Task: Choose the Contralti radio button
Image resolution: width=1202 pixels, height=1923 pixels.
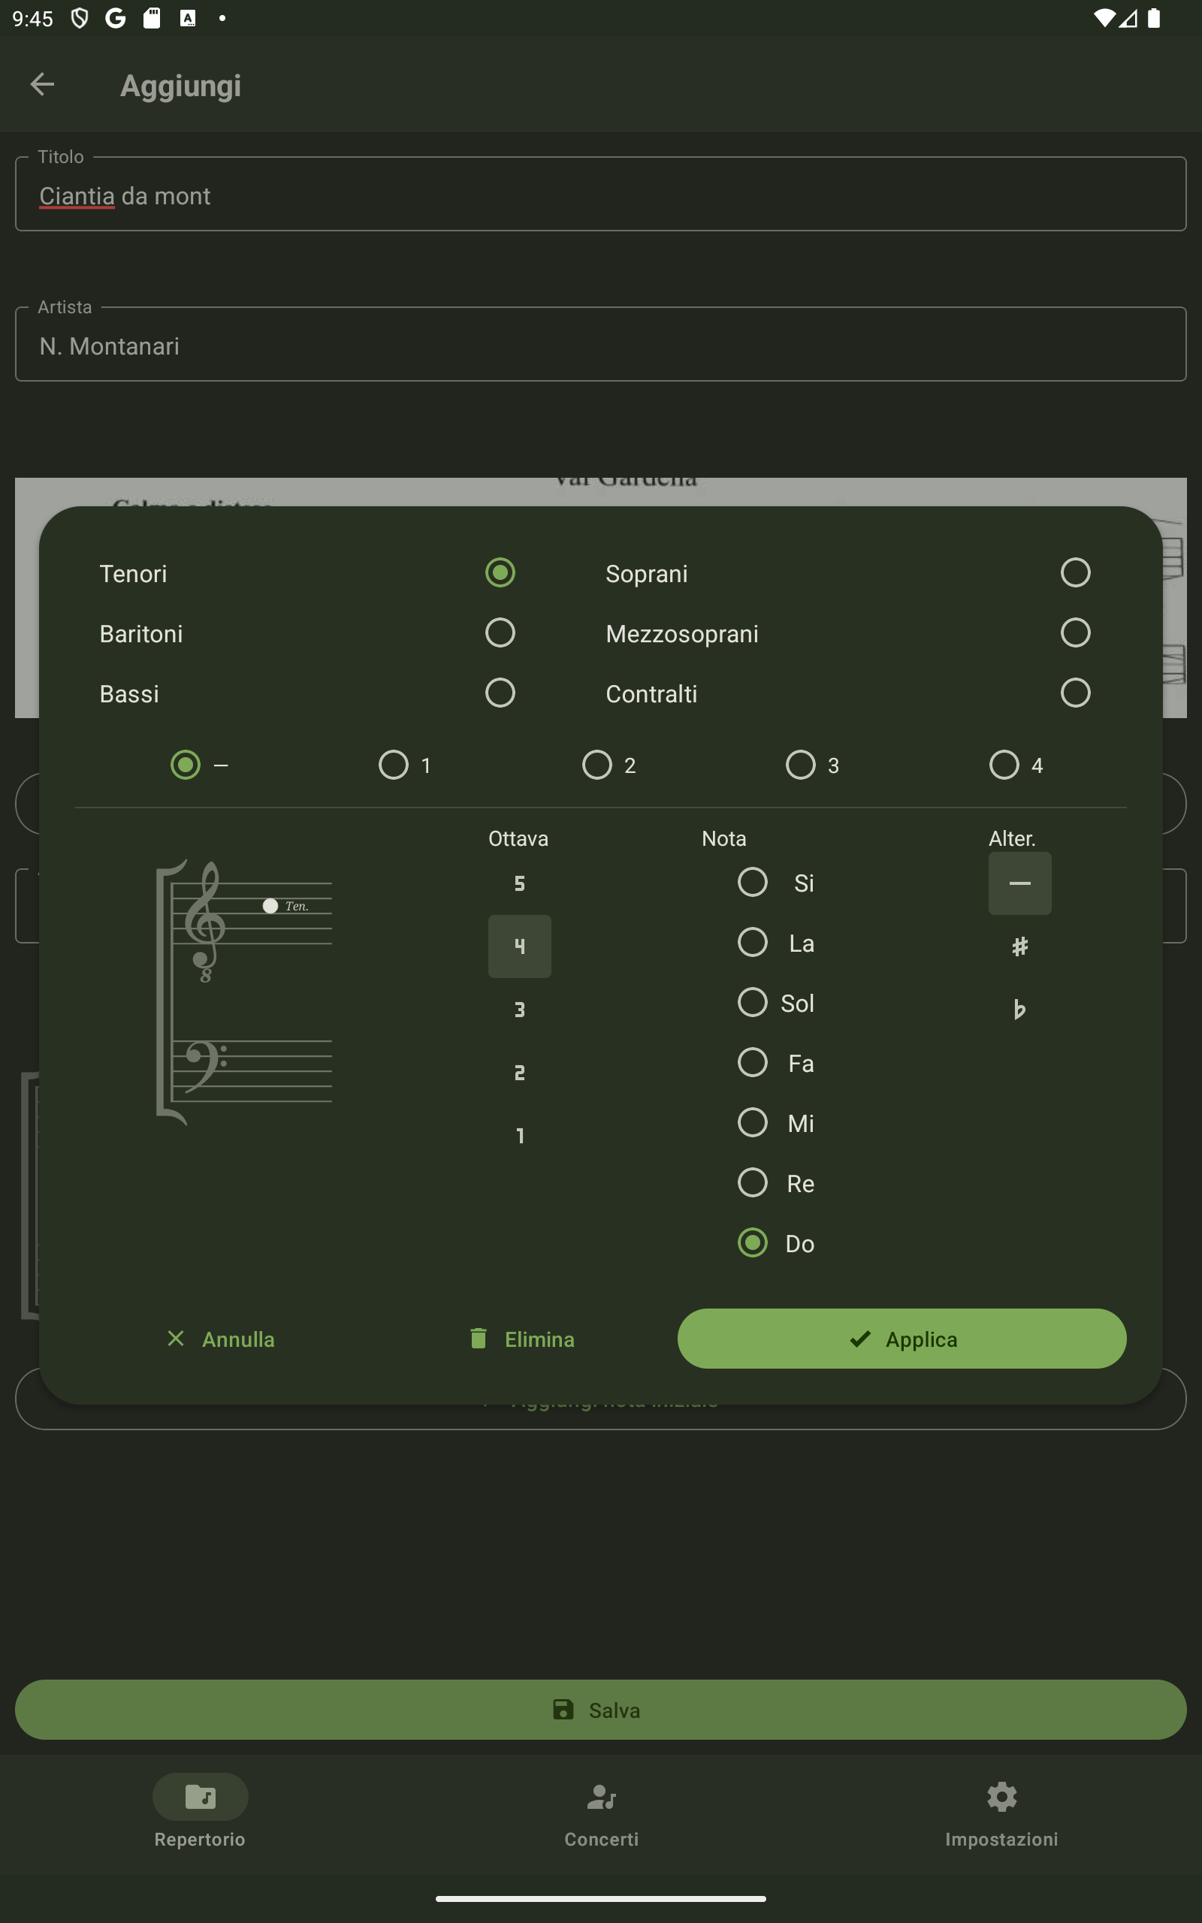Action: (1075, 693)
